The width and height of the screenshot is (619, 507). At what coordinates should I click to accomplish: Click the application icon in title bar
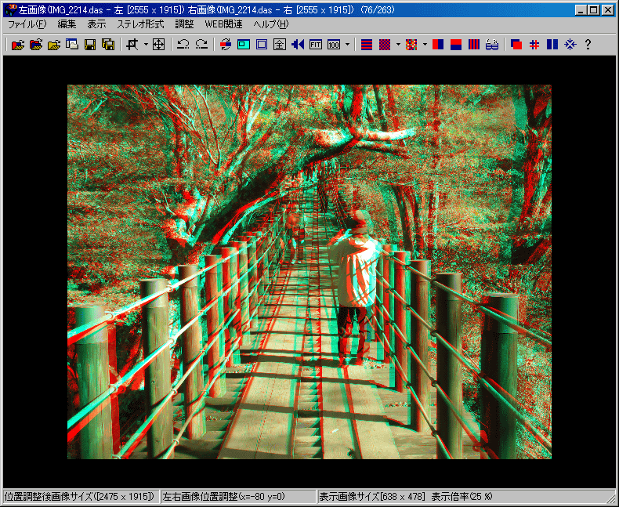coord(10,10)
